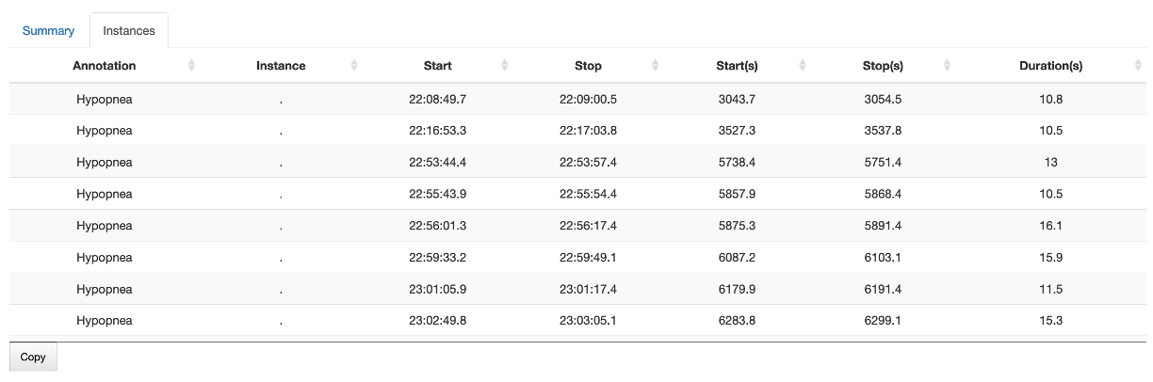The image size is (1153, 382).
Task: Click Duration(s) column sort icon
Action: tap(1138, 66)
